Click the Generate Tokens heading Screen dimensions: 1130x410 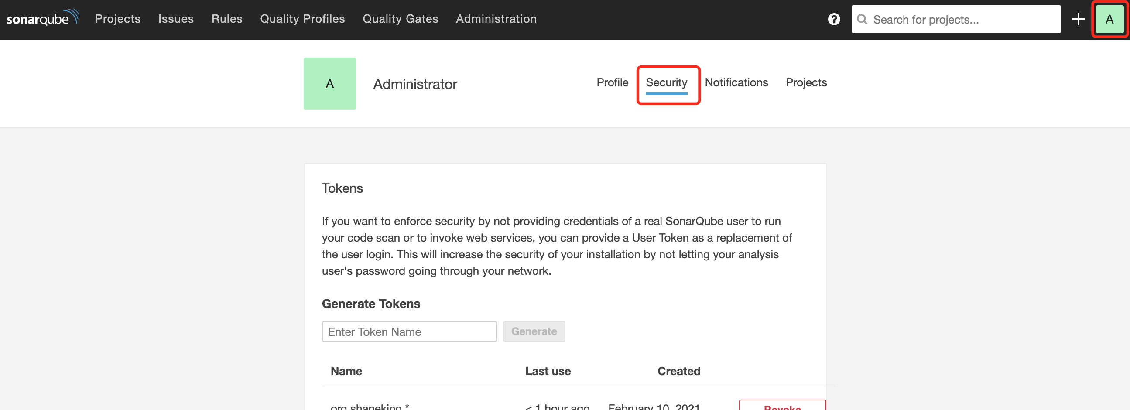(371, 304)
